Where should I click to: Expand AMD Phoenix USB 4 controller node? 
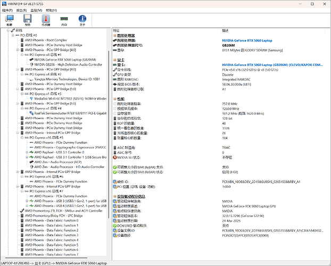click(x=27, y=205)
